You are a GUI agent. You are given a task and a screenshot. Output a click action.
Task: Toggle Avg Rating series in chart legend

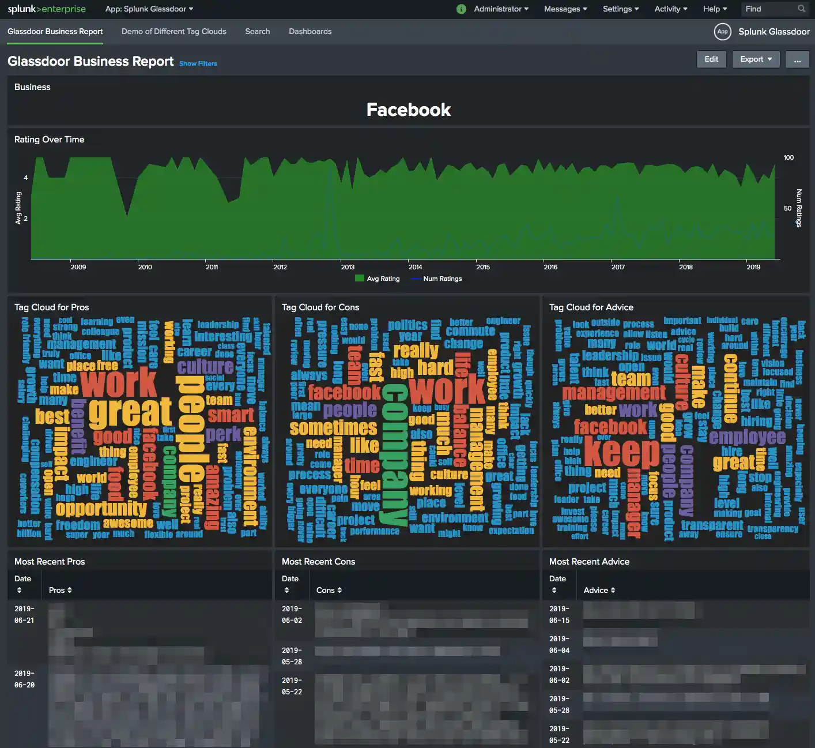pos(378,279)
